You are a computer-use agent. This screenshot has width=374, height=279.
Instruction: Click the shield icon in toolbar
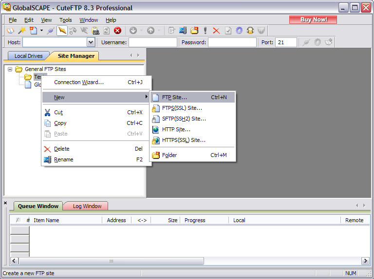point(262,31)
